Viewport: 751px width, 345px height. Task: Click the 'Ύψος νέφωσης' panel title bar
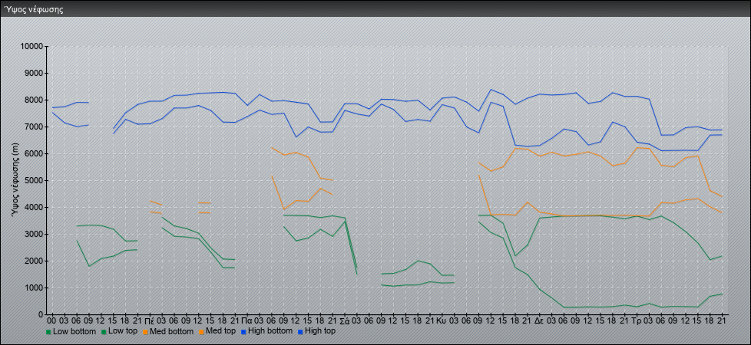point(375,9)
